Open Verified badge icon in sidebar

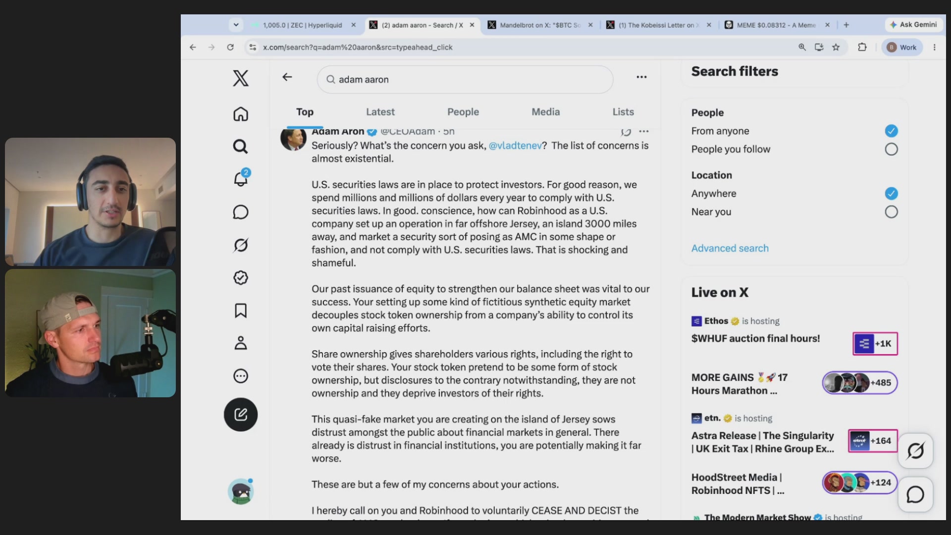coord(241,277)
